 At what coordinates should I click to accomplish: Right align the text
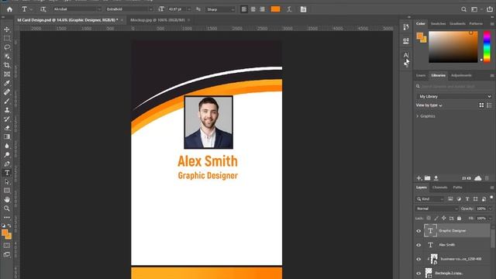(262, 9)
